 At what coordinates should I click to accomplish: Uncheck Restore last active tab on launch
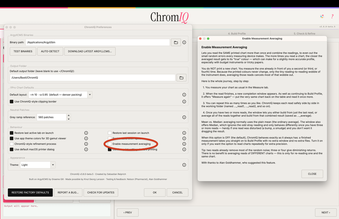tap(12, 133)
